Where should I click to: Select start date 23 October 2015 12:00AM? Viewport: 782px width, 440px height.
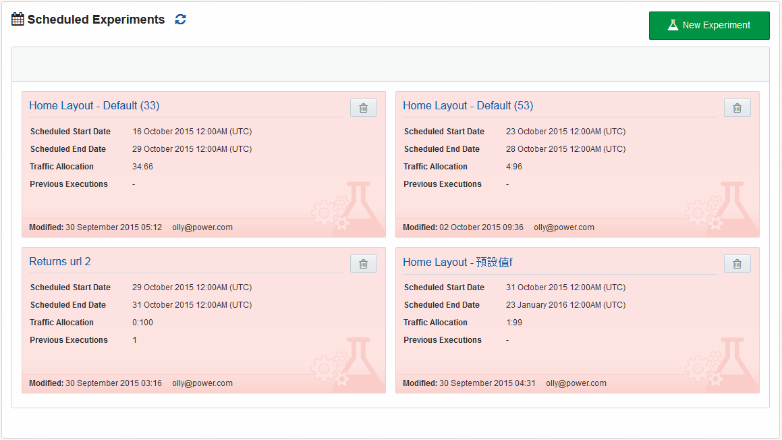pos(565,132)
